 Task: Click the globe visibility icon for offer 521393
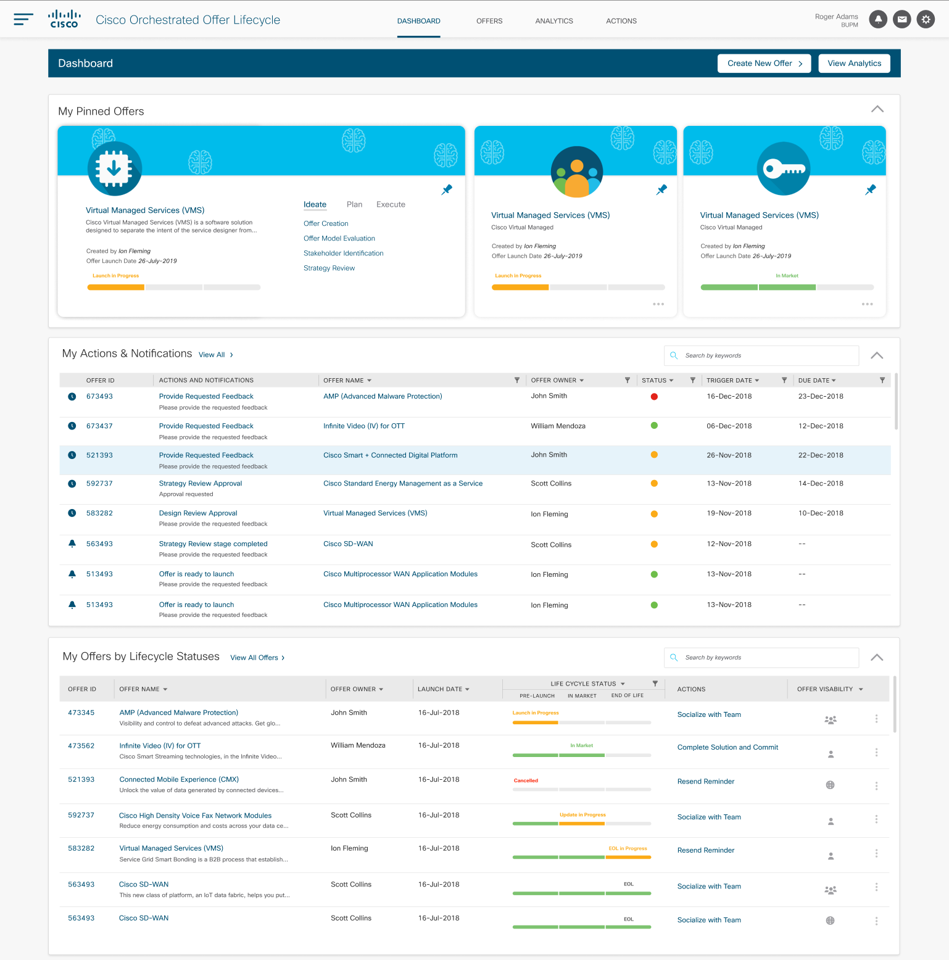[x=831, y=785]
